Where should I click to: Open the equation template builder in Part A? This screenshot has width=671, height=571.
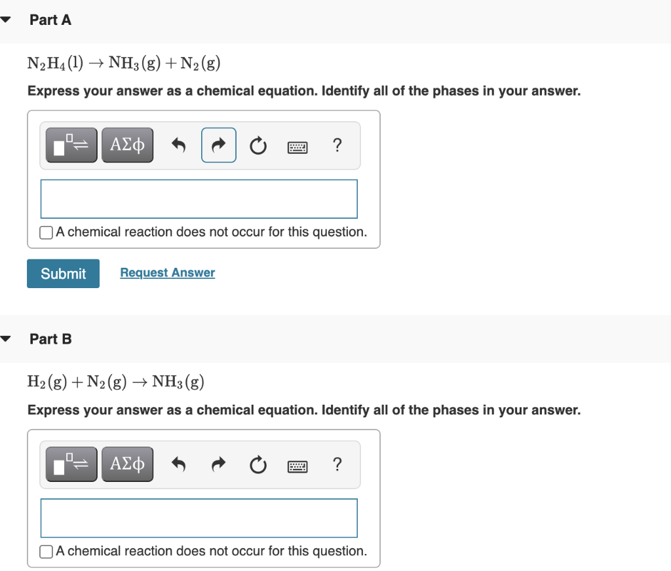pos(71,145)
